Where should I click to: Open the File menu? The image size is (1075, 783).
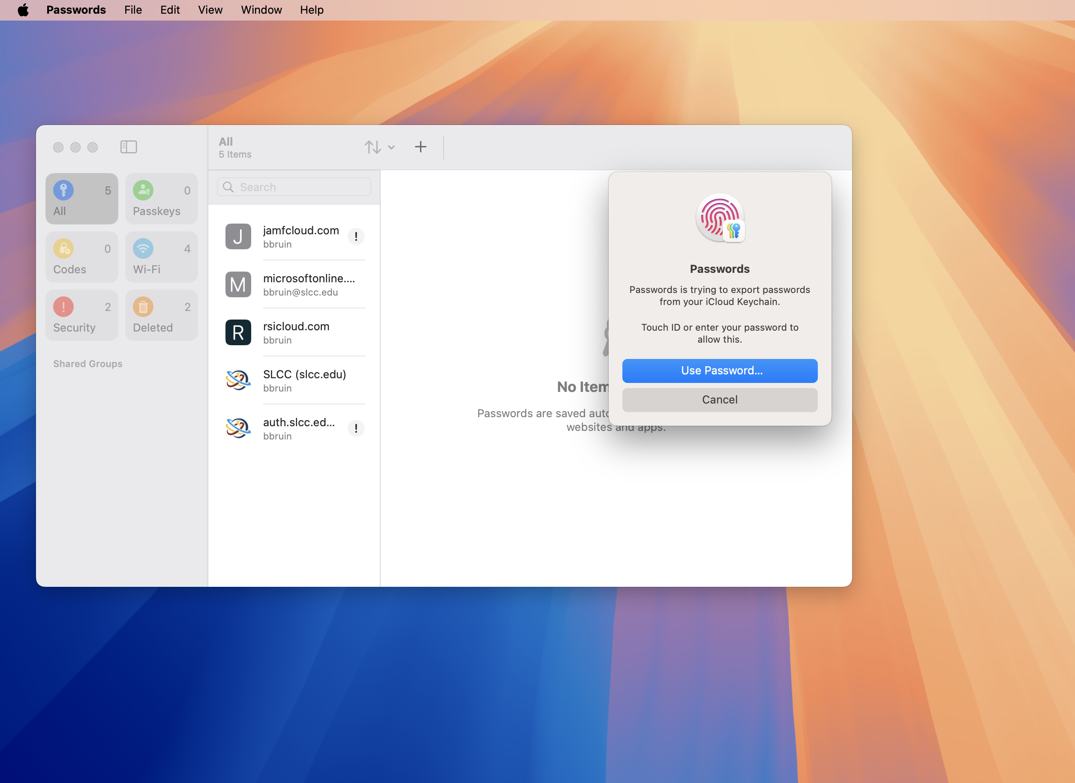tap(133, 10)
